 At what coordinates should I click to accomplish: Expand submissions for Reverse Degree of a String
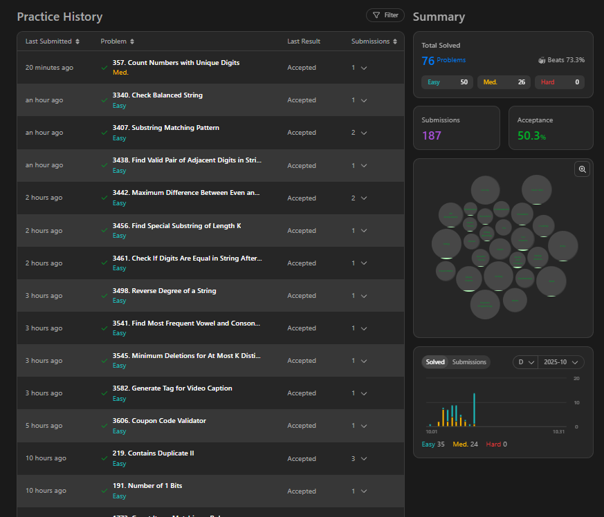pos(364,296)
